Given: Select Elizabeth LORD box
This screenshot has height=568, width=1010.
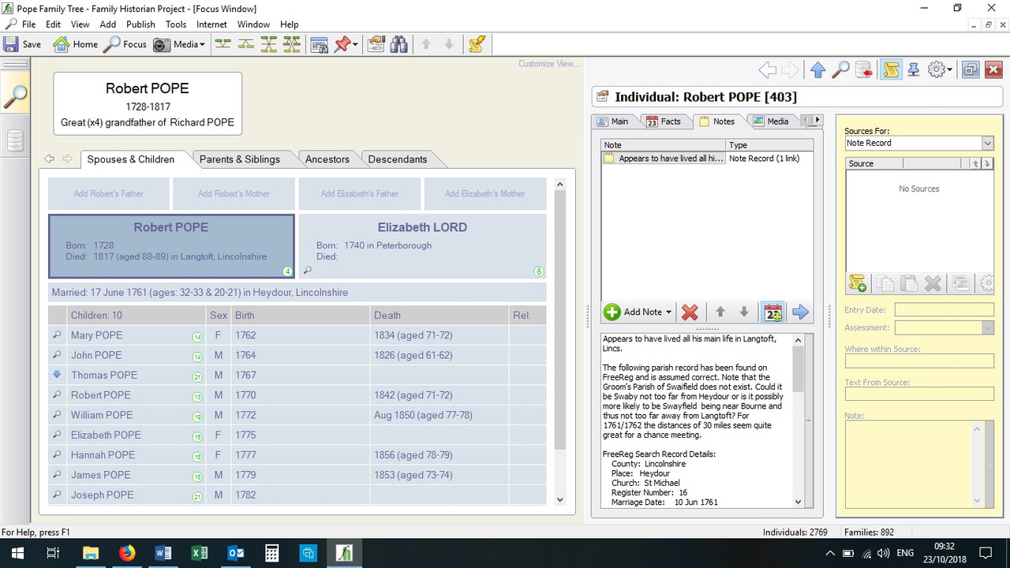Looking at the screenshot, I should tap(422, 246).
